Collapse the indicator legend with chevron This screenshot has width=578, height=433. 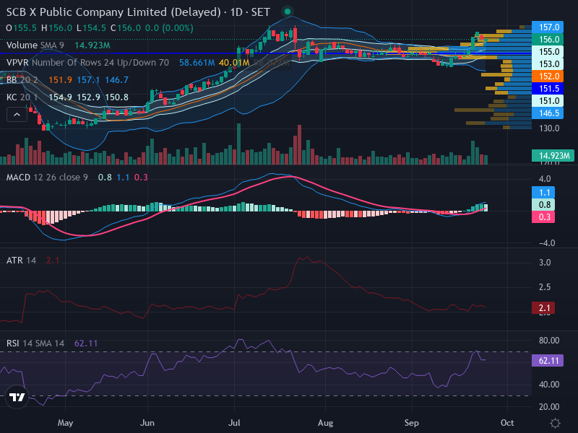point(17,115)
